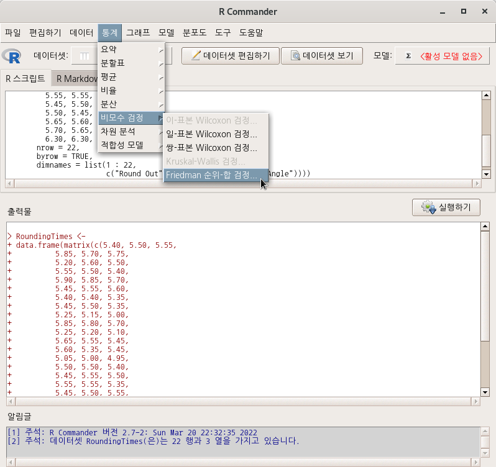Viewport: 496px width, 467px height.
Task: Click output pane scroll-down arrow
Action: coord(485,392)
